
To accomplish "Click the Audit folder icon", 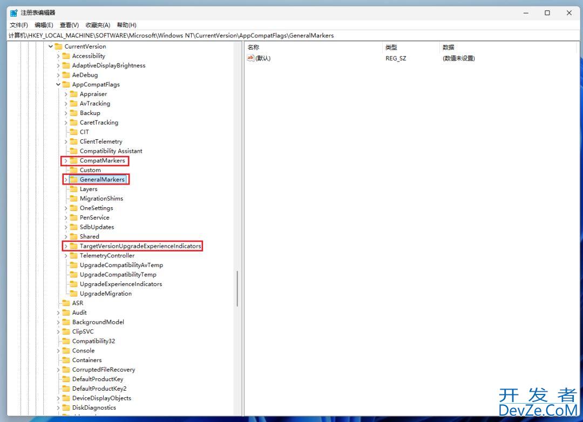I will tap(66, 312).
